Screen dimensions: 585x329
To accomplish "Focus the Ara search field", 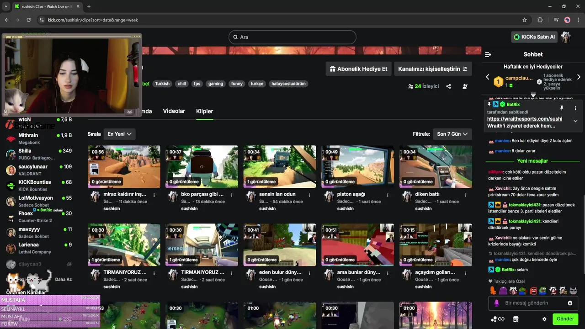I will click(292, 37).
